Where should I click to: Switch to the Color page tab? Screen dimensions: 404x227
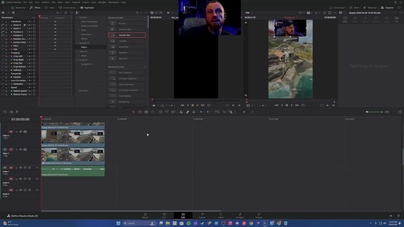tap(221, 216)
